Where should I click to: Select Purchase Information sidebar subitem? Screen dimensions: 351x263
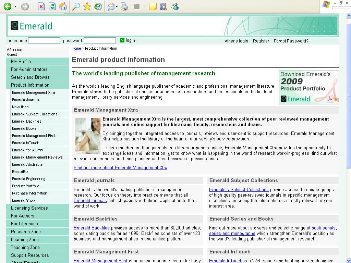click(40, 193)
